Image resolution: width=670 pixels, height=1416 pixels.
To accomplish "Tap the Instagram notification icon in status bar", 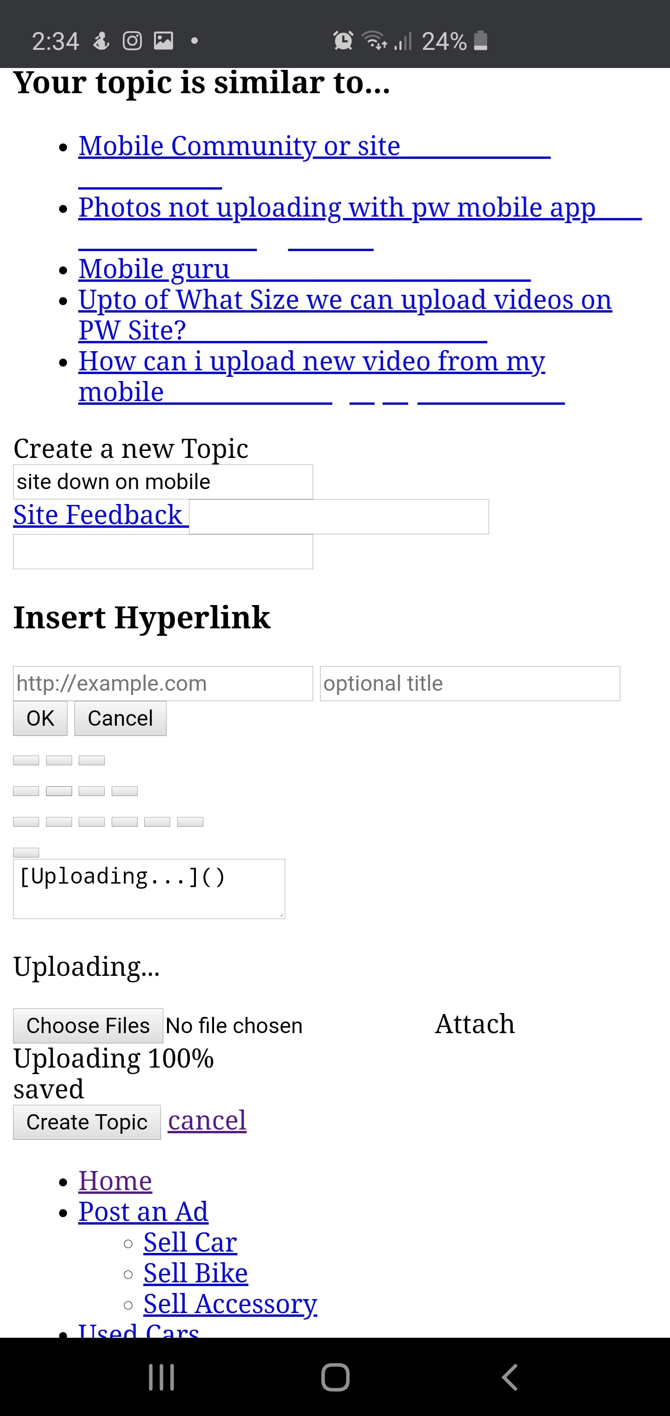I will pos(132,41).
